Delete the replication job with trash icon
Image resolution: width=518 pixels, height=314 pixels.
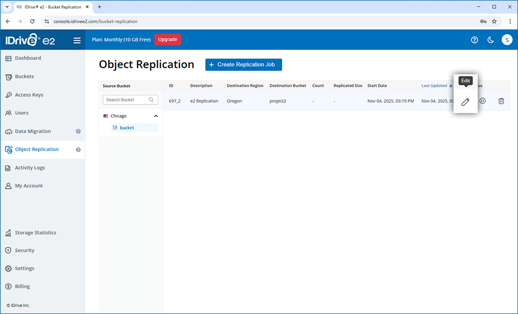pos(501,101)
